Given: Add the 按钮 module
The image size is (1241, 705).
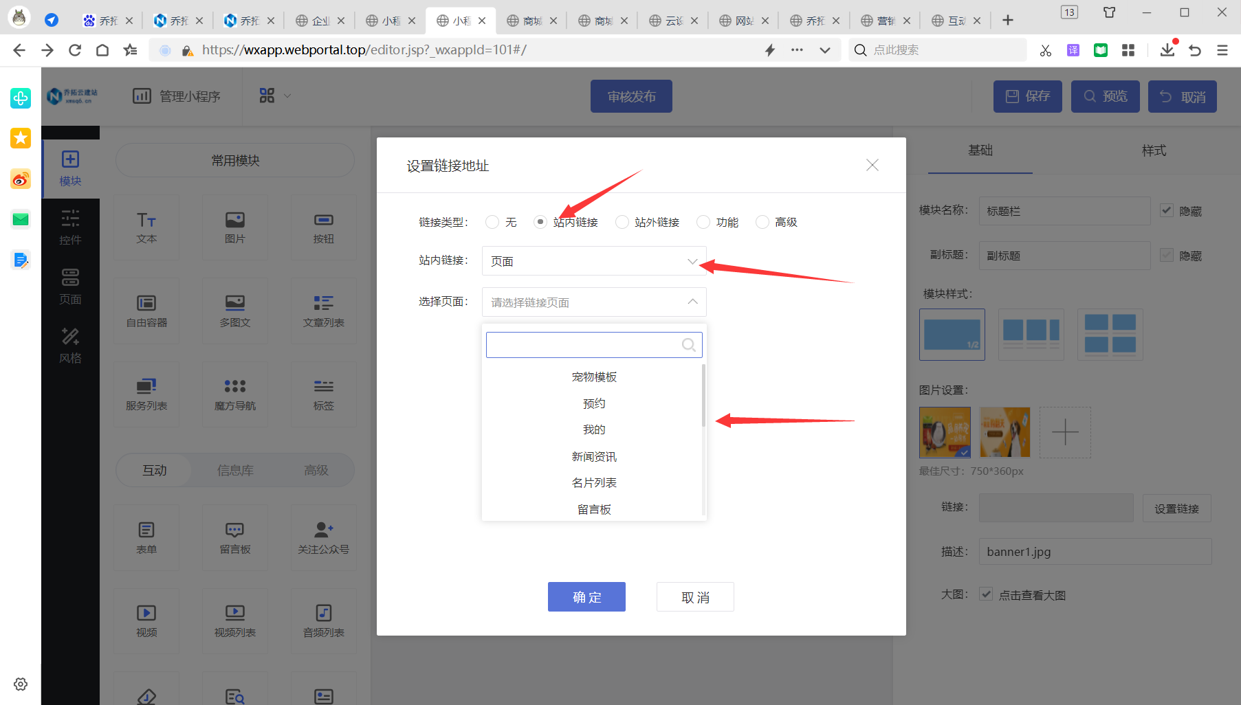Looking at the screenshot, I should 324,227.
